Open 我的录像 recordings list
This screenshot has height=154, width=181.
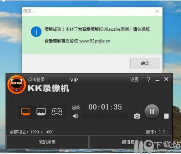pyautogui.click(x=47, y=142)
